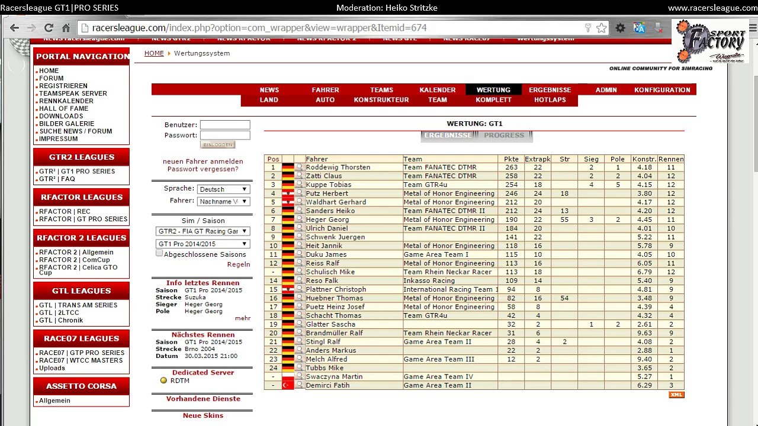This screenshot has width=758, height=426.
Task: Open driver details magnifier for Roddewig Thorsten
Action: pos(299,167)
